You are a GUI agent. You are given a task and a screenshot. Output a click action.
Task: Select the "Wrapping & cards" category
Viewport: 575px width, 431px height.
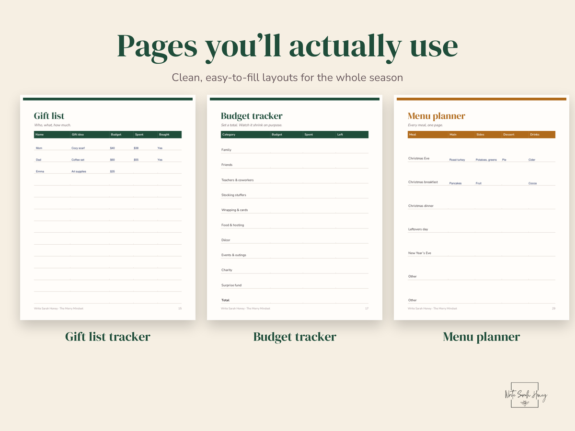point(234,210)
